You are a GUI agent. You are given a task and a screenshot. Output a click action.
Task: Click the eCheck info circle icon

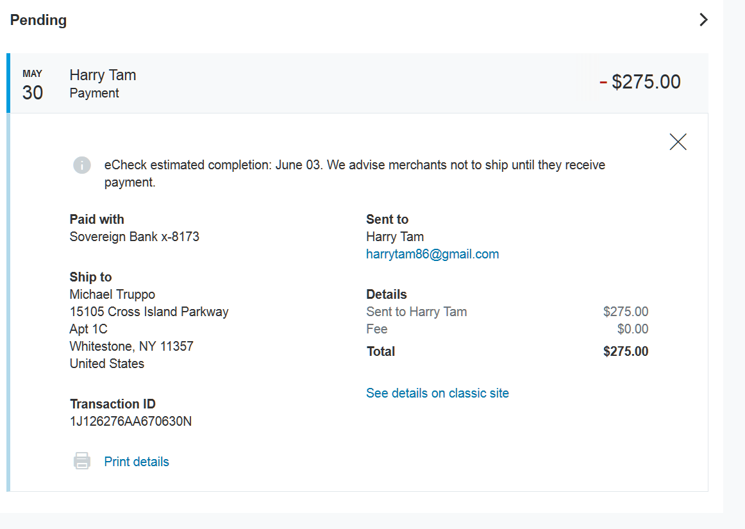pos(81,165)
